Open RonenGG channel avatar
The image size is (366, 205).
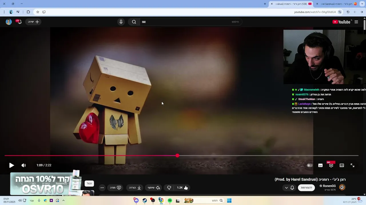[342, 187]
